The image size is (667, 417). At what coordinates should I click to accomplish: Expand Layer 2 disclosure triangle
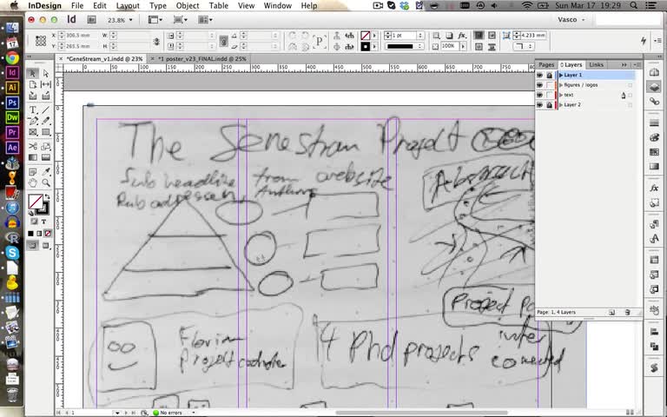(x=561, y=104)
